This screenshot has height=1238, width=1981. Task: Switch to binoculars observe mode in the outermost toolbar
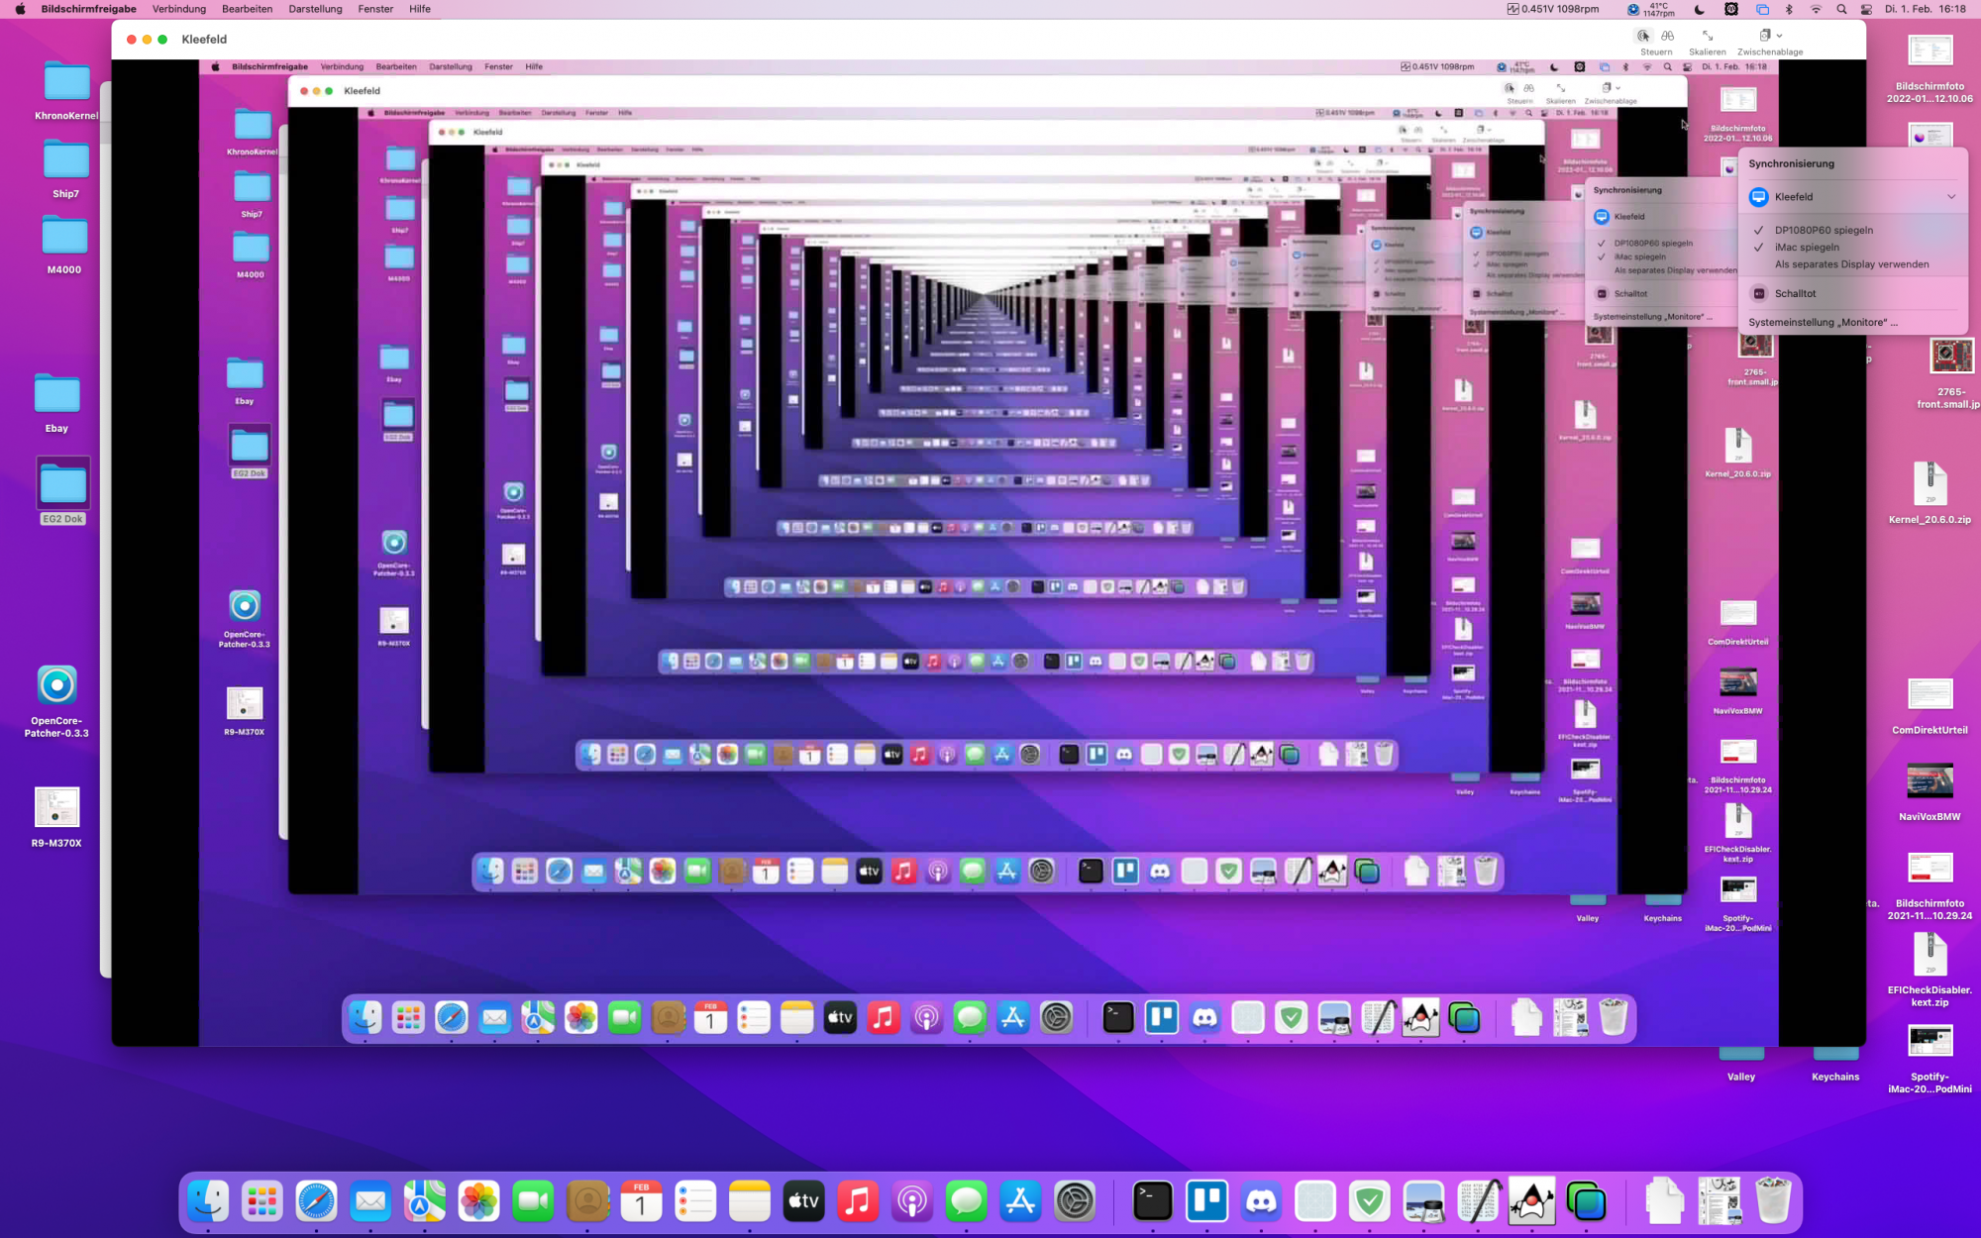[x=1668, y=36]
